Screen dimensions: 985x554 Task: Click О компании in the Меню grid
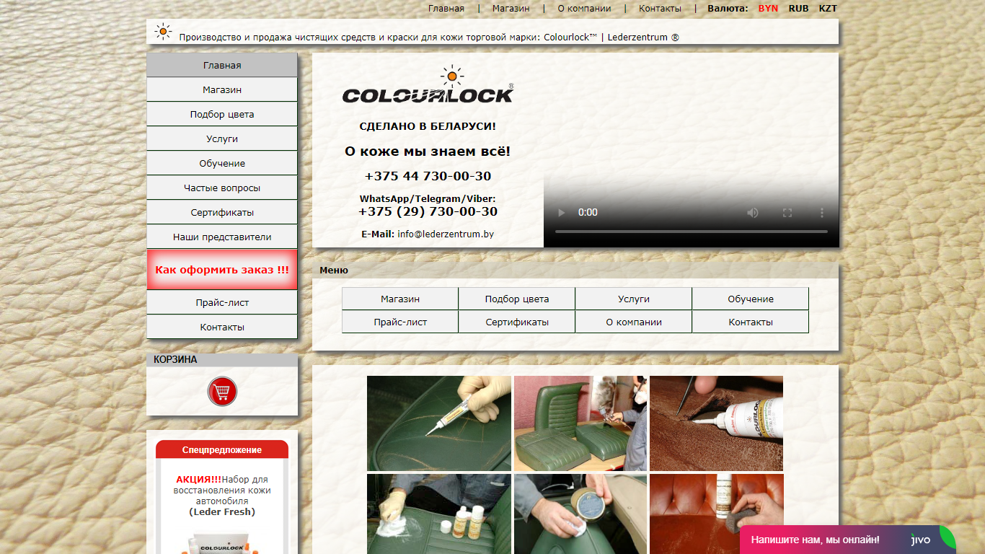coord(634,322)
